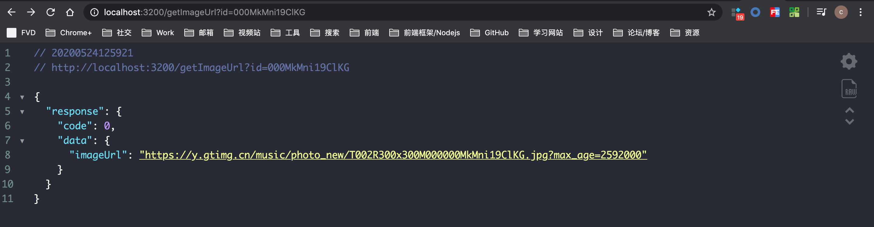
Task: Bookmark this page with star icon
Action: point(711,12)
